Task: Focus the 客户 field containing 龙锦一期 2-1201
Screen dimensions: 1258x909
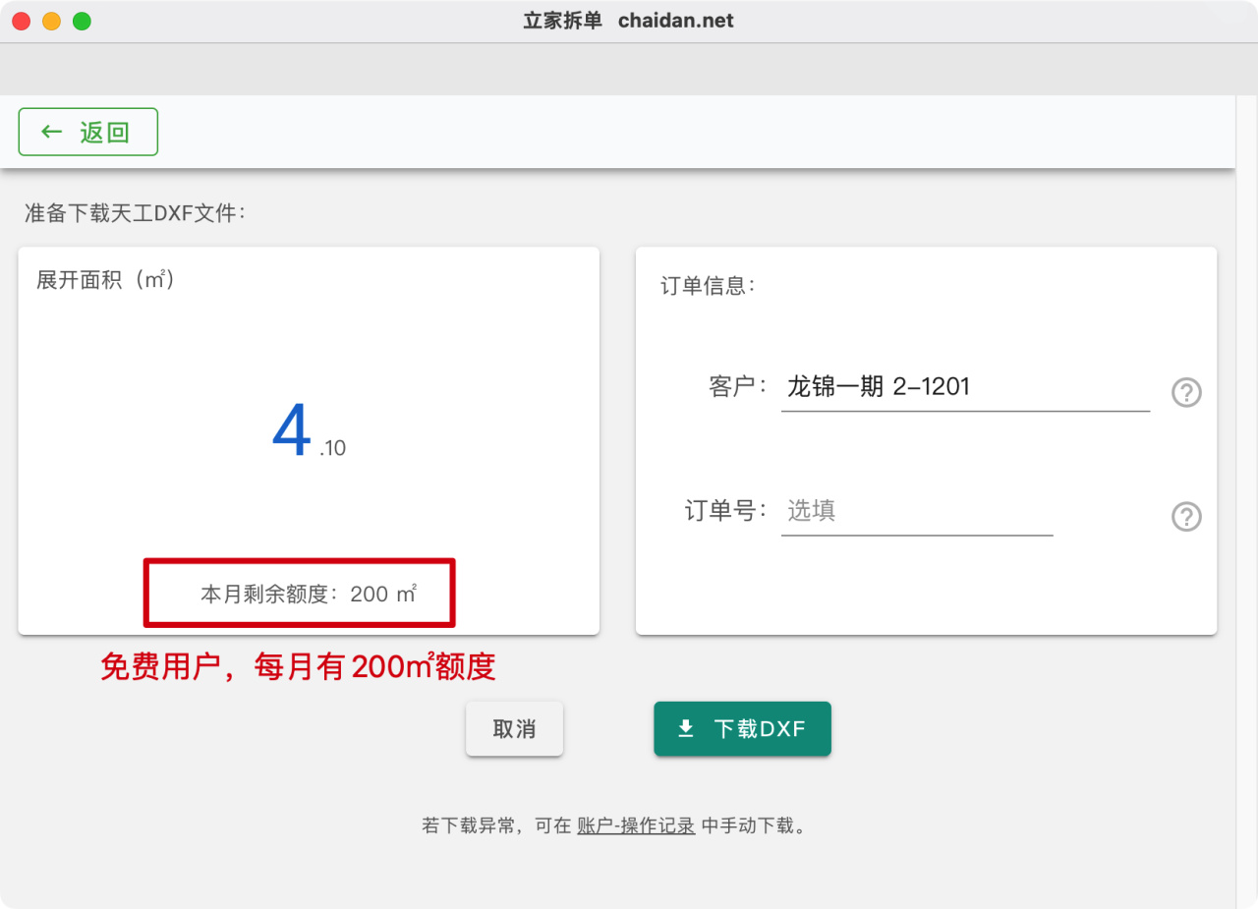Action: [964, 387]
